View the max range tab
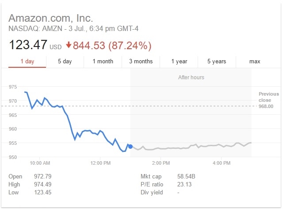 (255, 62)
